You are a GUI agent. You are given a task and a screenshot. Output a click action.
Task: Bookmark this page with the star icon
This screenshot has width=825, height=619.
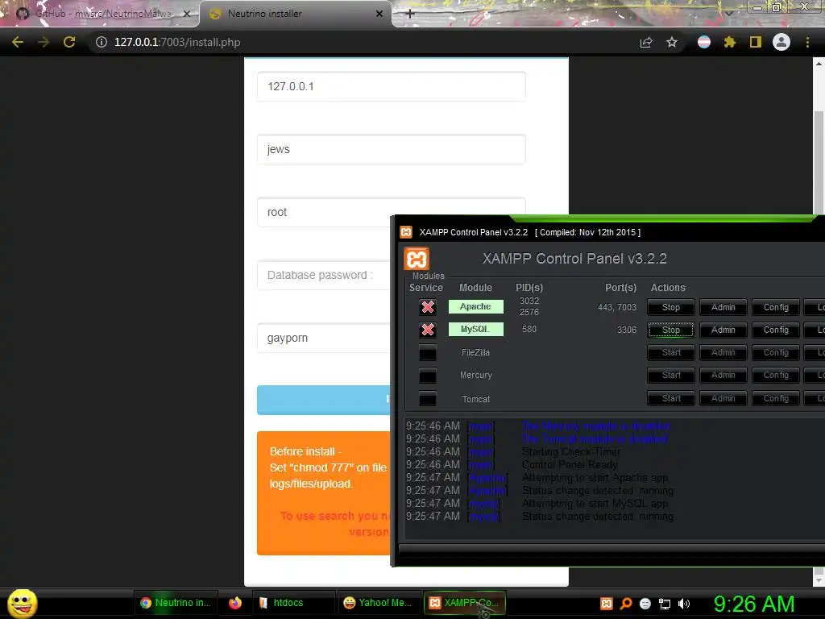coord(672,42)
